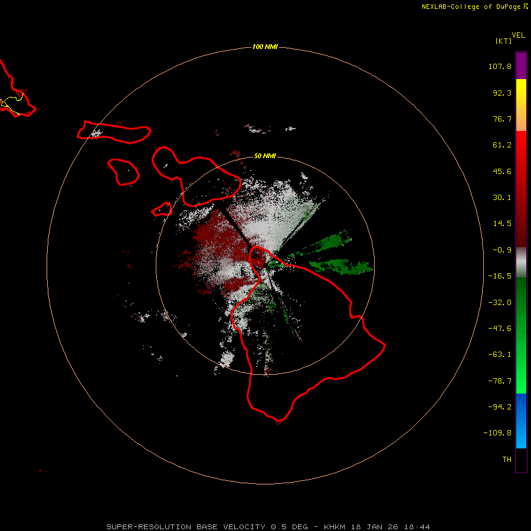The height and width of the screenshot is (531, 531).
Task: Click the 100 NMI range ring label
Action: [265, 47]
